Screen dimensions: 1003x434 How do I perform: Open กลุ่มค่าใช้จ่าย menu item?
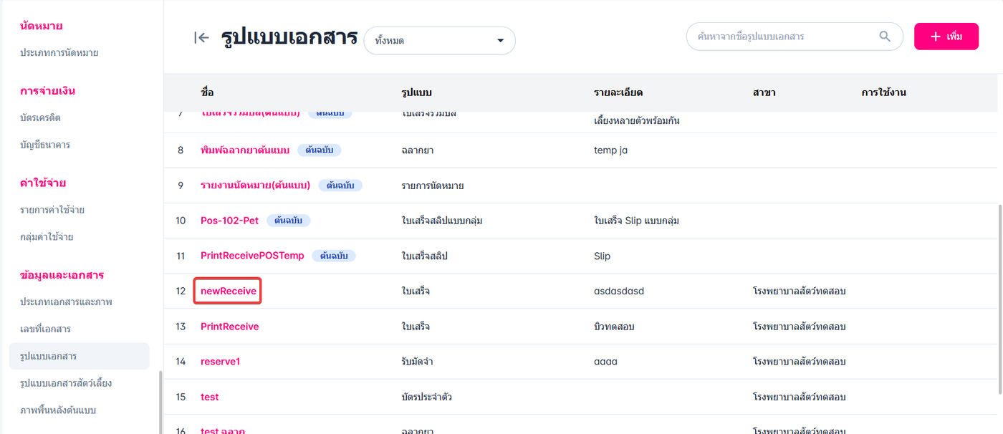click(x=47, y=237)
